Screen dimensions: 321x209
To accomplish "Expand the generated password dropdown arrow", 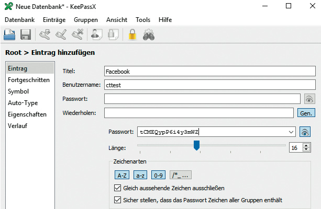I will 291,132.
